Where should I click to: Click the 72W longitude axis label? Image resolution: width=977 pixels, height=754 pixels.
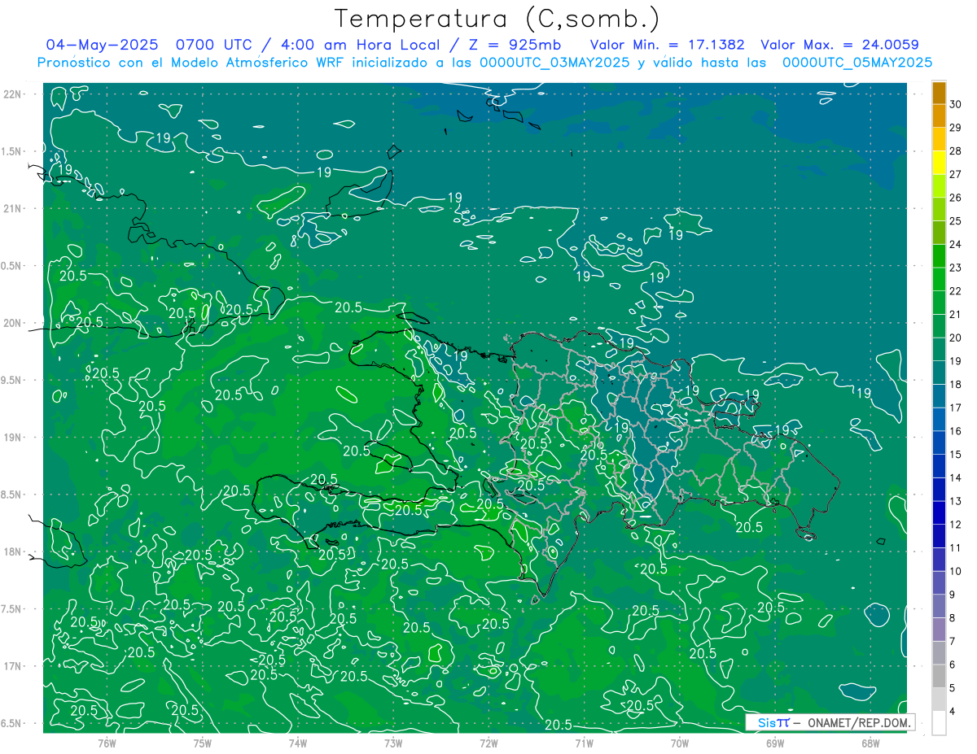pyautogui.click(x=488, y=743)
